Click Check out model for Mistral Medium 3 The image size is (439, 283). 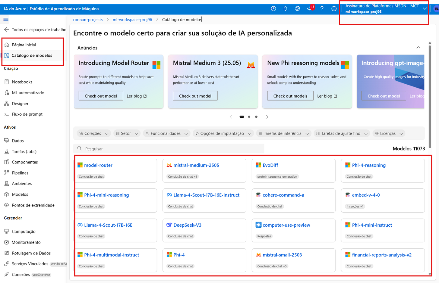[x=195, y=96]
